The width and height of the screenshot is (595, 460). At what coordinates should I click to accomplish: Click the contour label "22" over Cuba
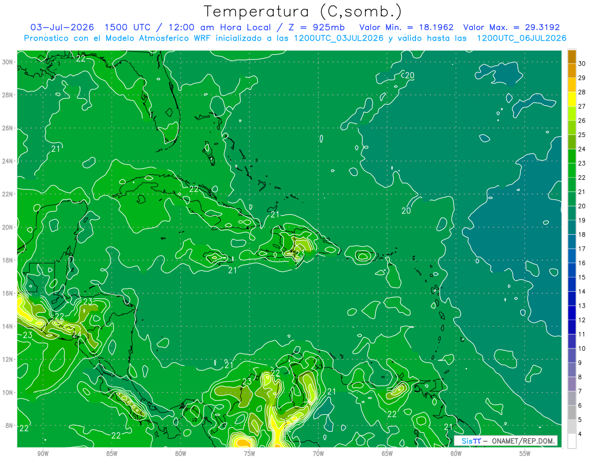tap(194, 189)
